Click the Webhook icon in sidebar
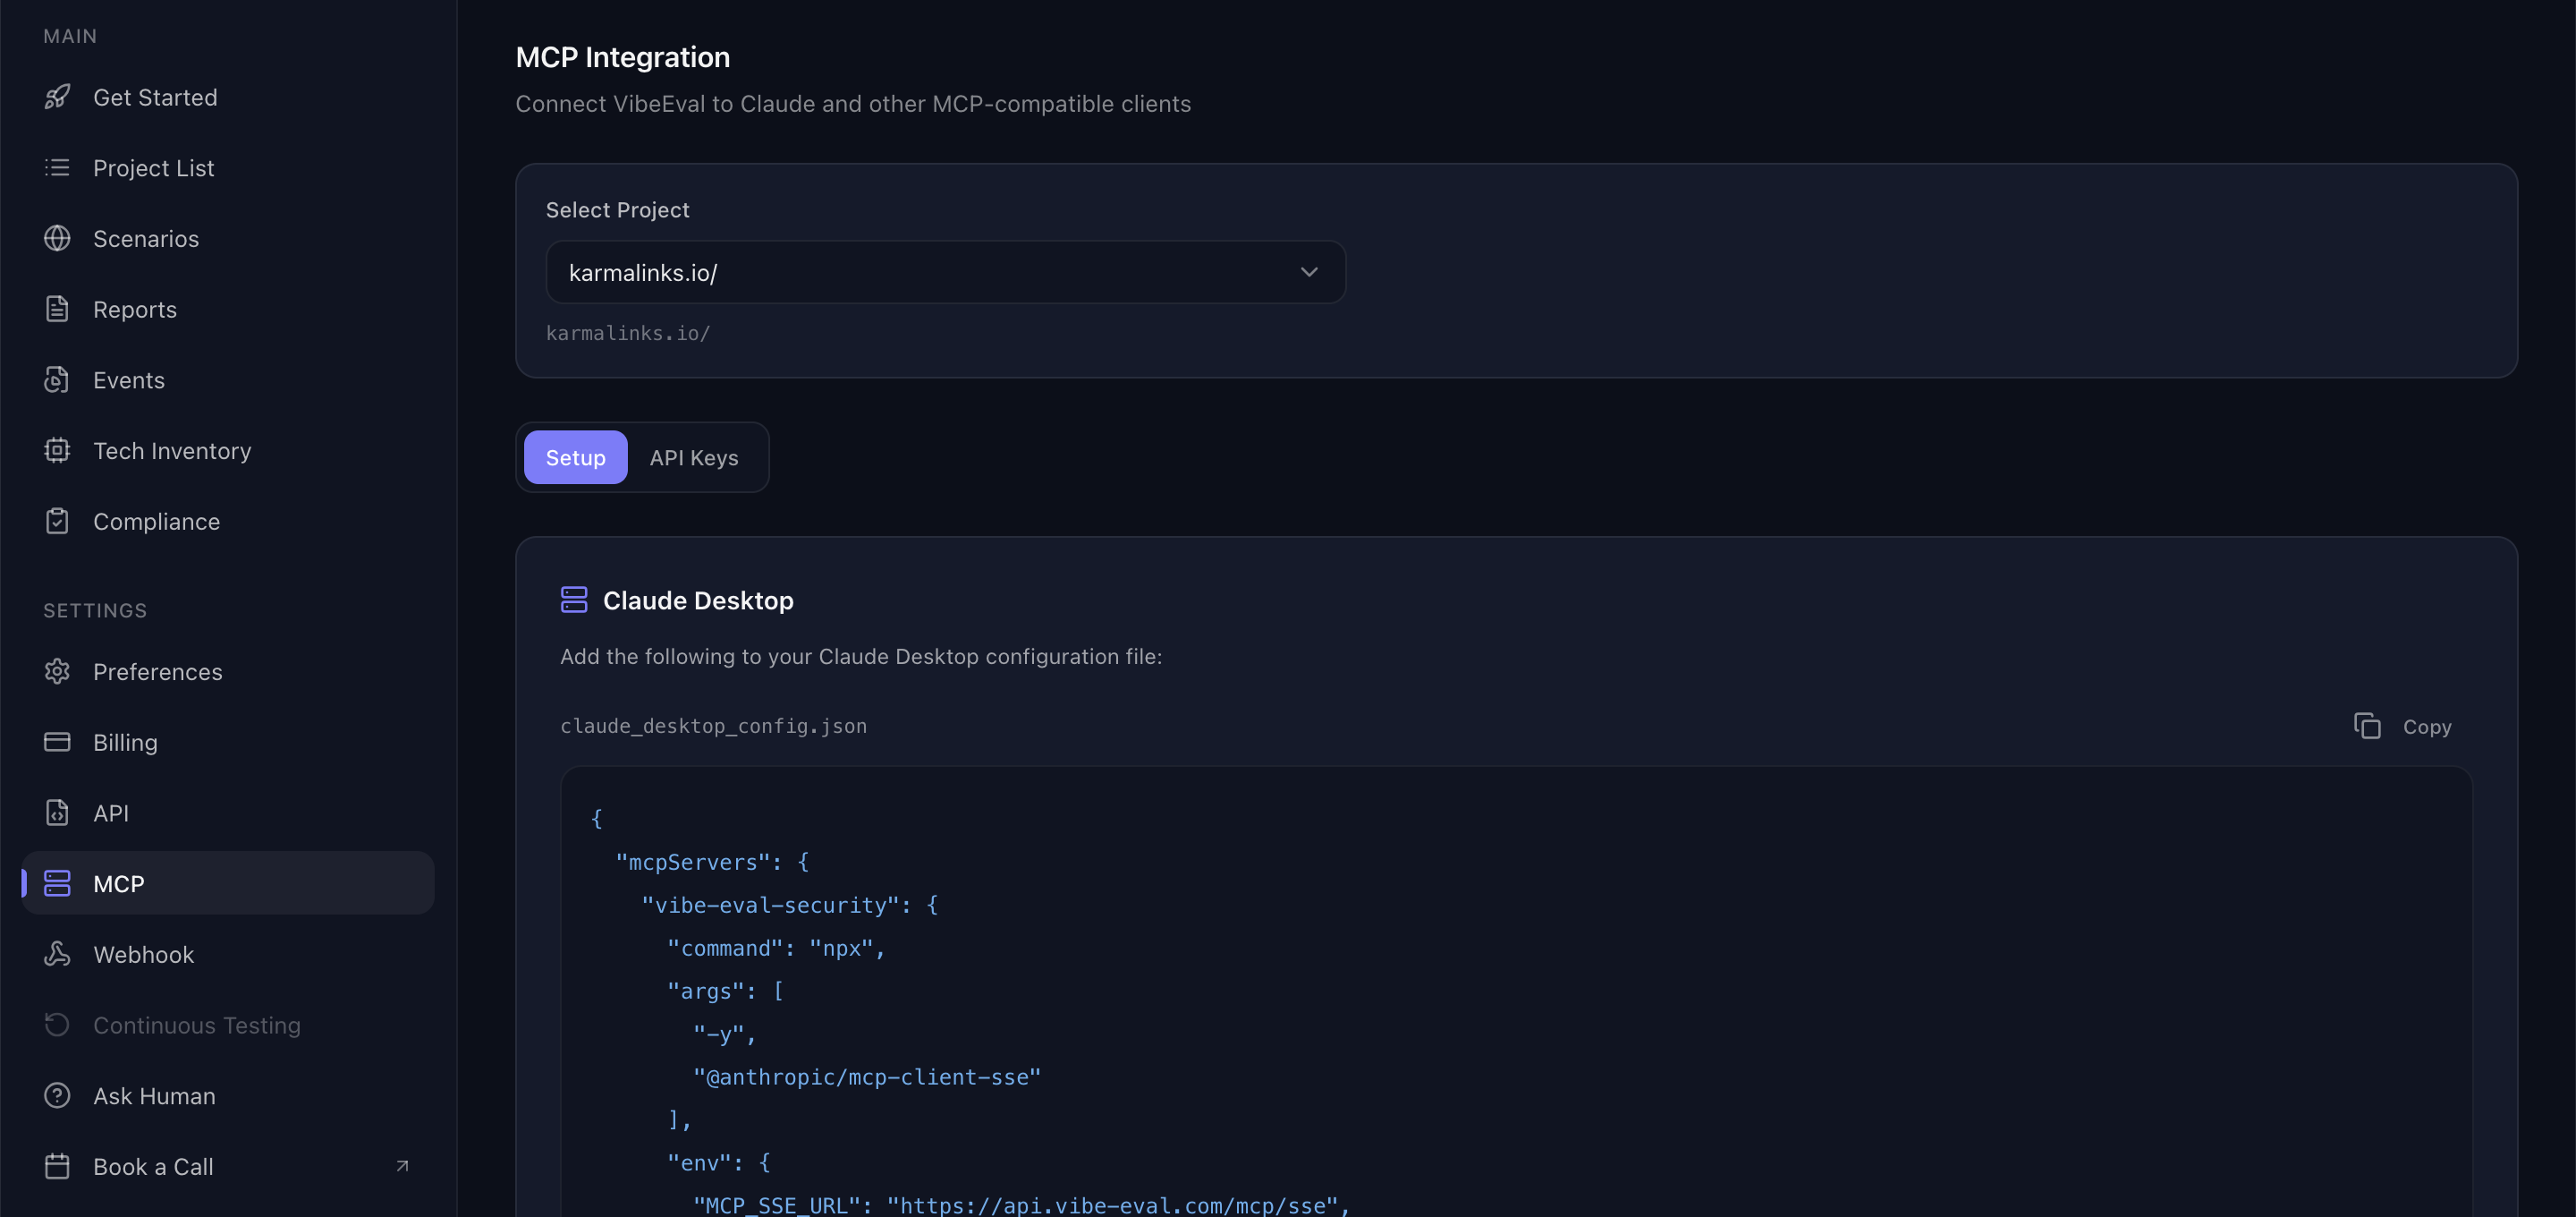Screen dimensions: 2576x1217 click(57, 955)
